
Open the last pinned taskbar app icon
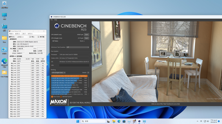(x=144, y=121)
